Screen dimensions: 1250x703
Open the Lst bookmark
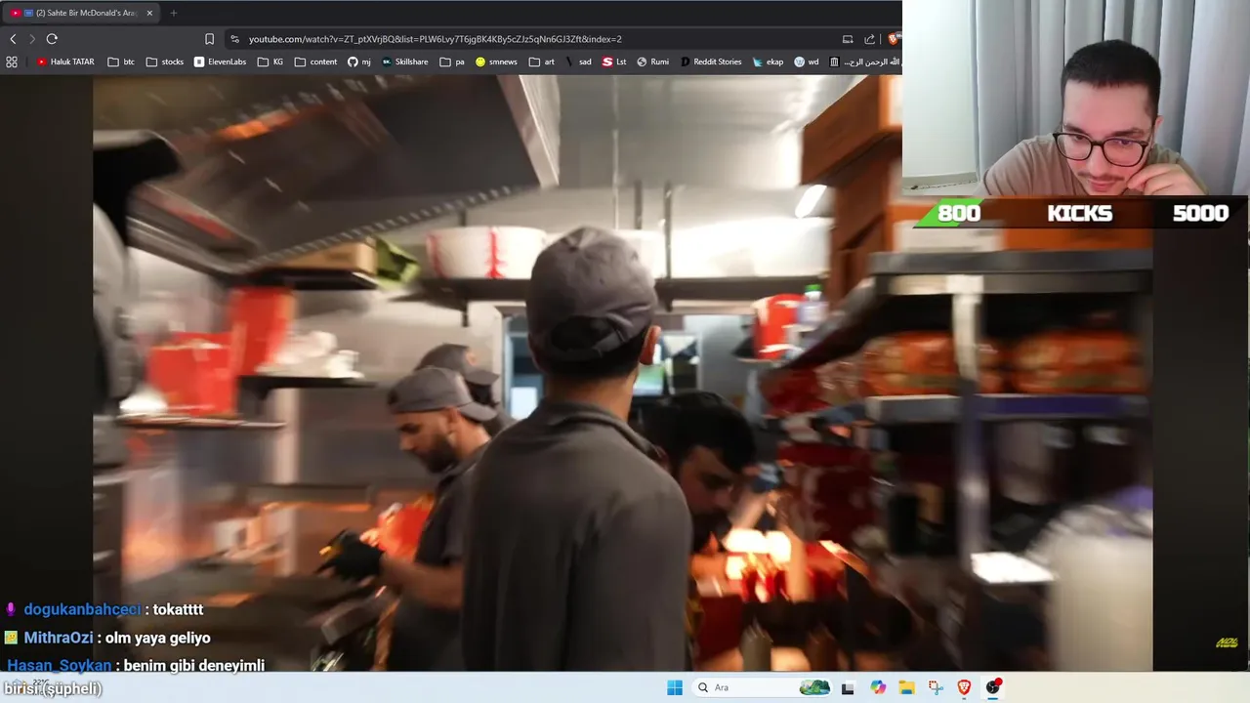coord(614,62)
